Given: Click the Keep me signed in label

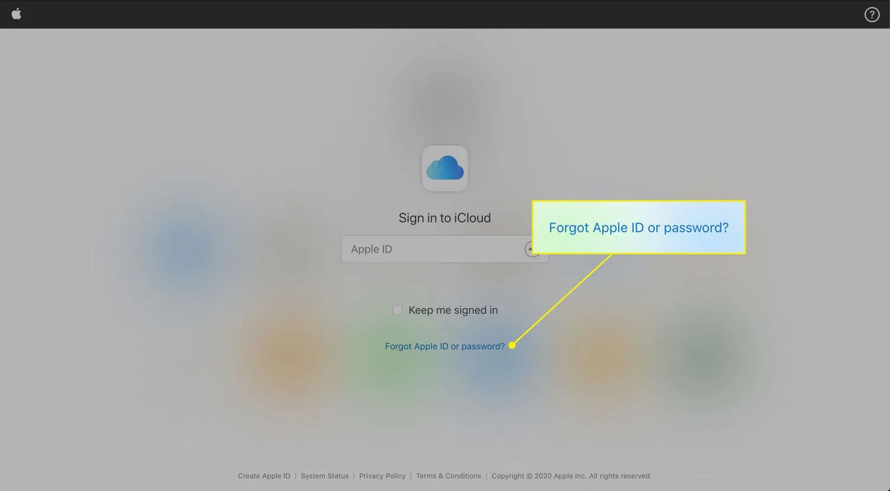Looking at the screenshot, I should 453,310.
